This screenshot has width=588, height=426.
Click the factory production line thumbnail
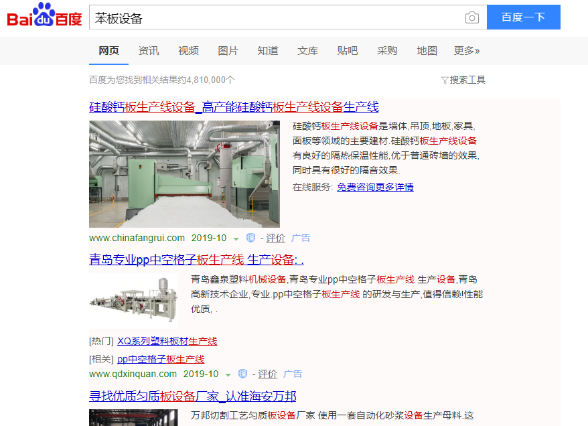184,174
